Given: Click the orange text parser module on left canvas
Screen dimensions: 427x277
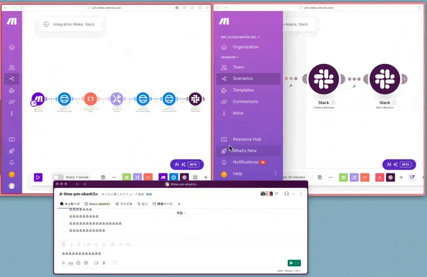Looking at the screenshot, I should coord(90,99).
